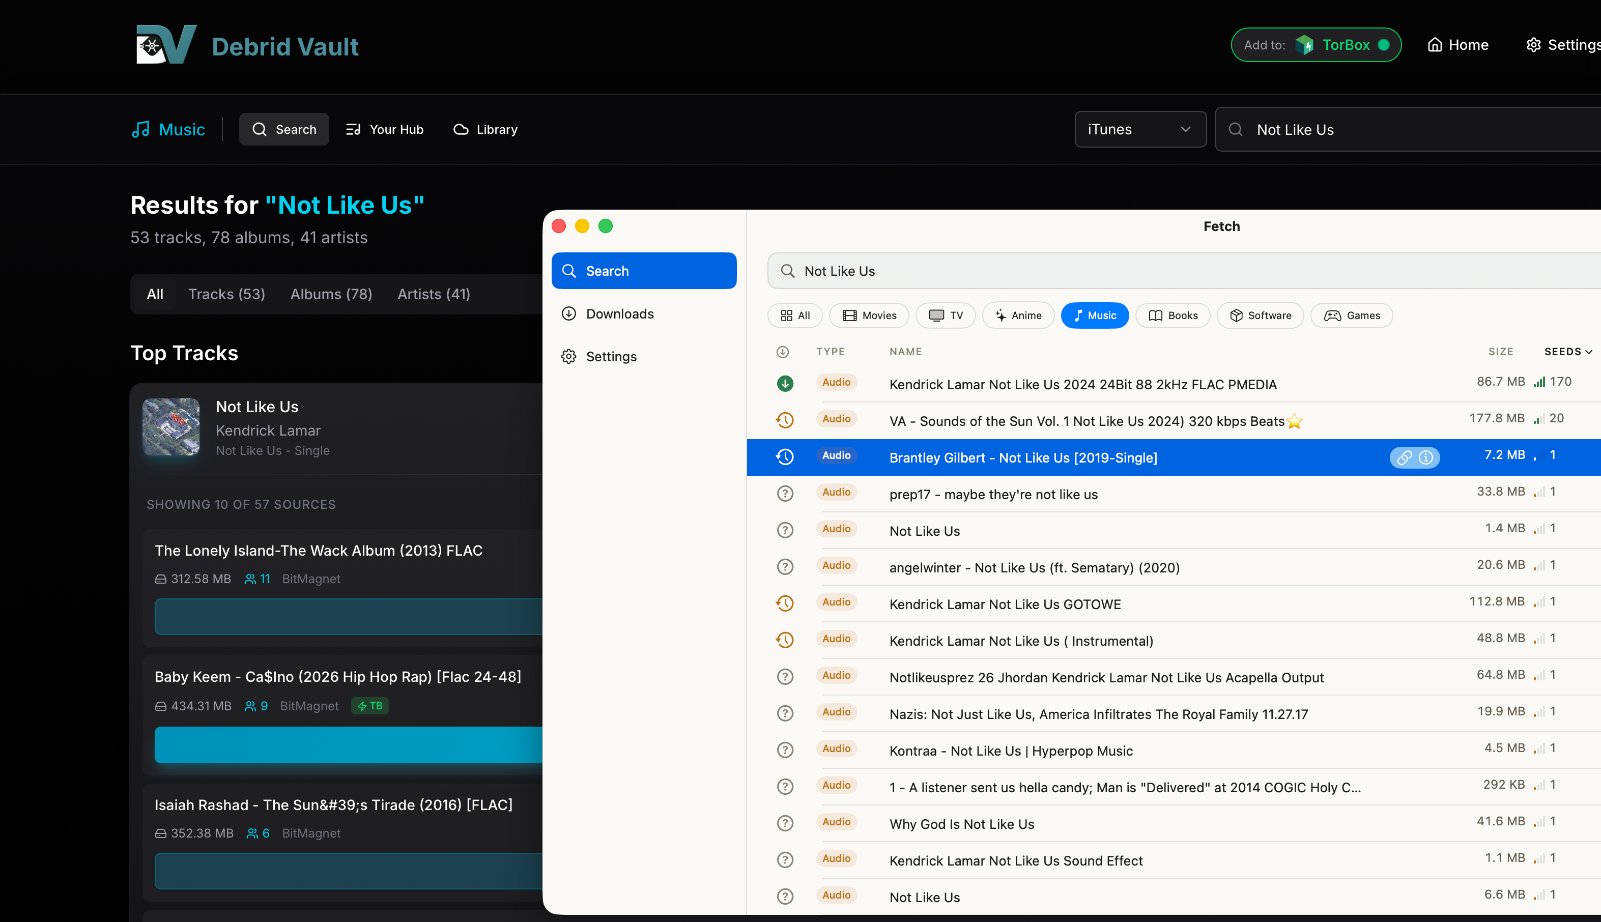Show Artists (41) results
This screenshot has height=922, width=1601.
[434, 294]
